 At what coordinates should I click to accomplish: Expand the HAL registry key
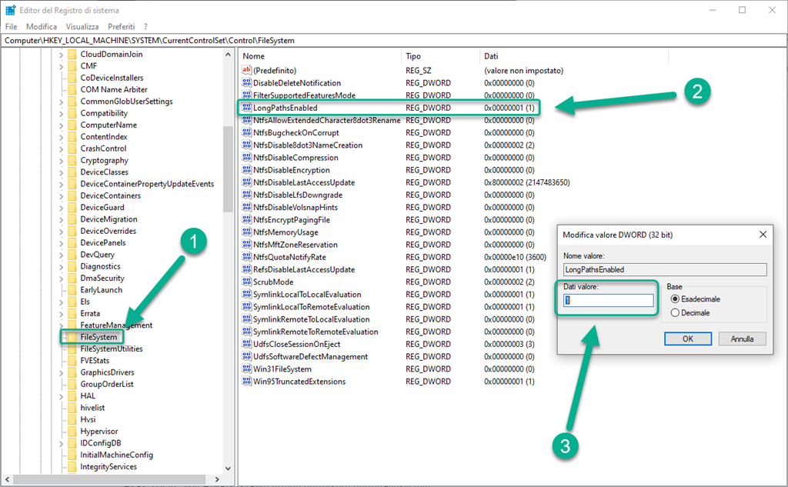point(61,396)
